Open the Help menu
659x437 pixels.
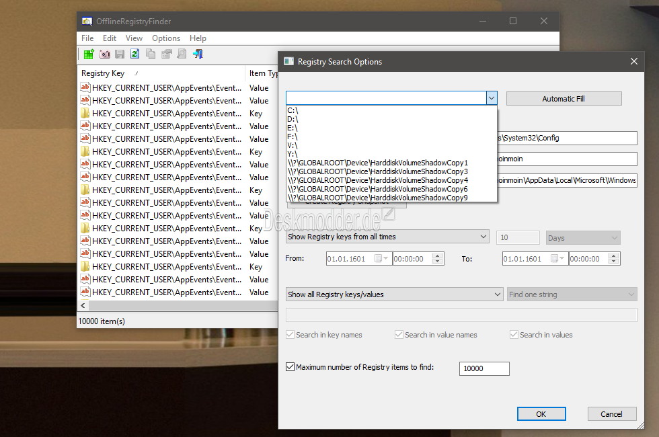(x=198, y=38)
